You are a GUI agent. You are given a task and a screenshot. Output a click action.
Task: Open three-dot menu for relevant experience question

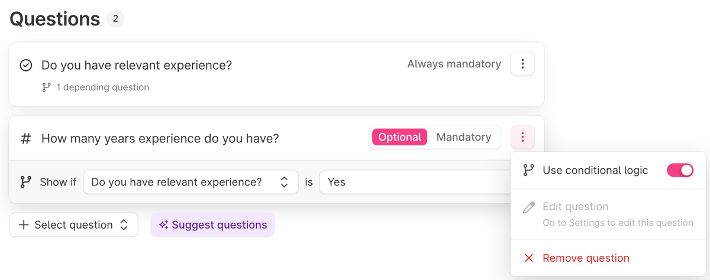click(522, 64)
